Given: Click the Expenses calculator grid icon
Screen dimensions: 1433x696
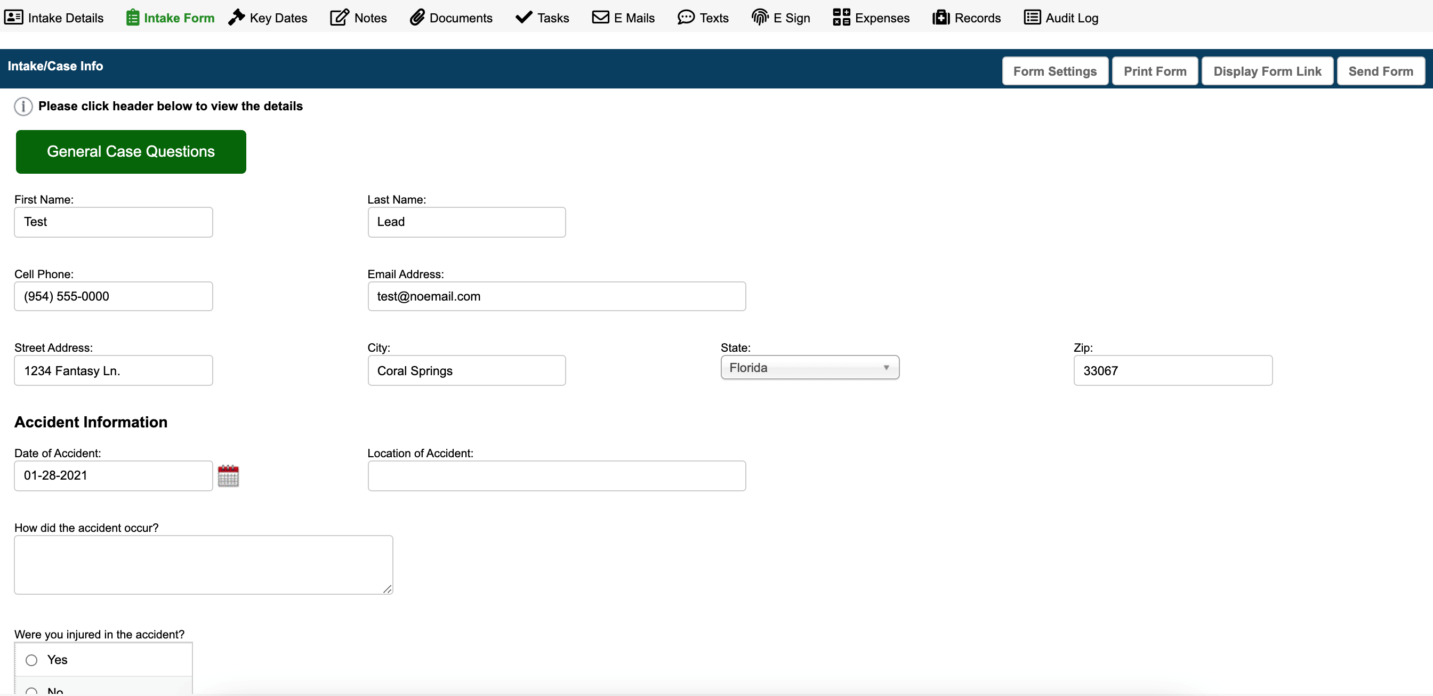Looking at the screenshot, I should click(841, 17).
